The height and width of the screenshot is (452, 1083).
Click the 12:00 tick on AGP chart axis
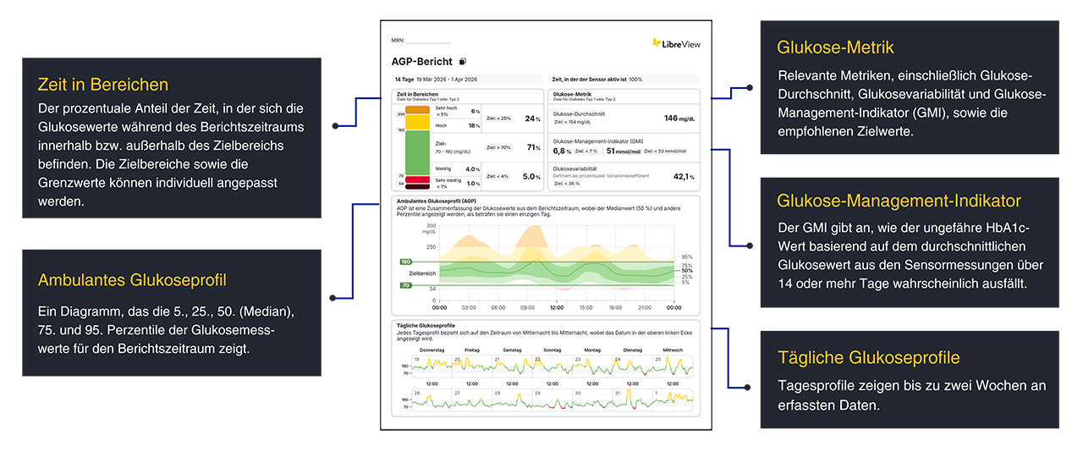[557, 307]
